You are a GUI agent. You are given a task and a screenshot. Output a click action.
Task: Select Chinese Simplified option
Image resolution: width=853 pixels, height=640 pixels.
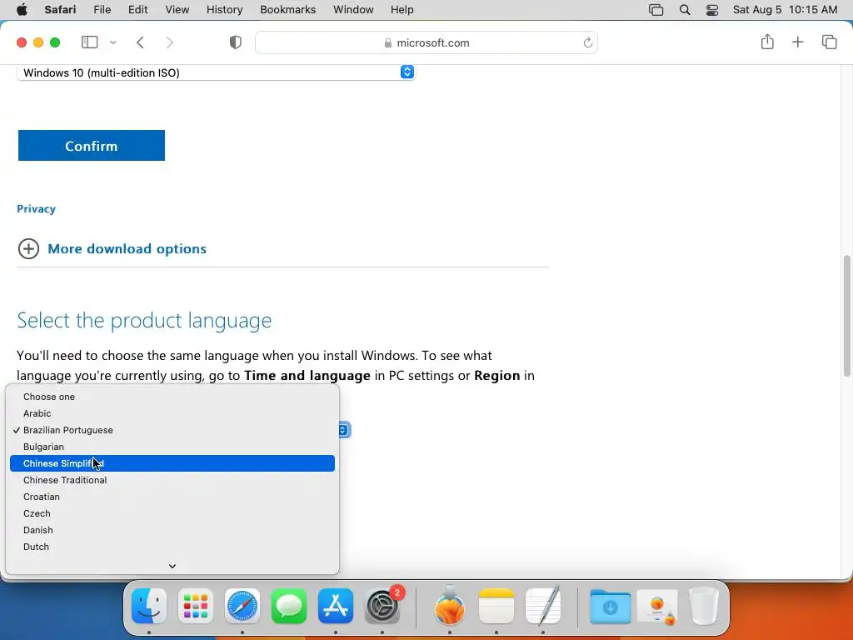pyautogui.click(x=172, y=463)
